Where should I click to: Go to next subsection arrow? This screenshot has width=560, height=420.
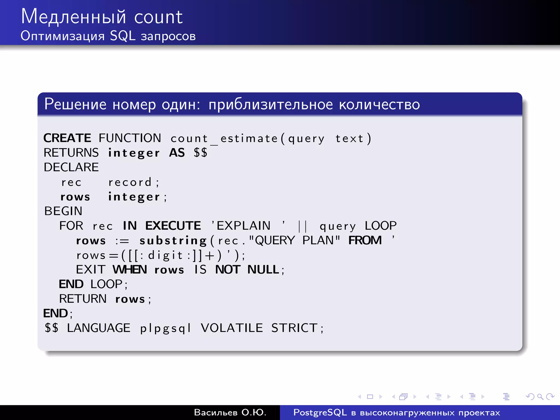(449, 396)
